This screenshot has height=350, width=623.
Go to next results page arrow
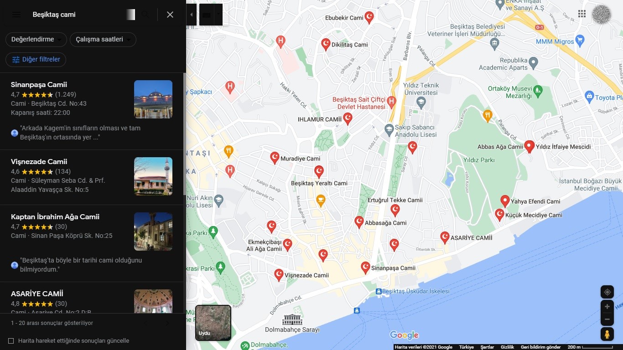(x=167, y=323)
